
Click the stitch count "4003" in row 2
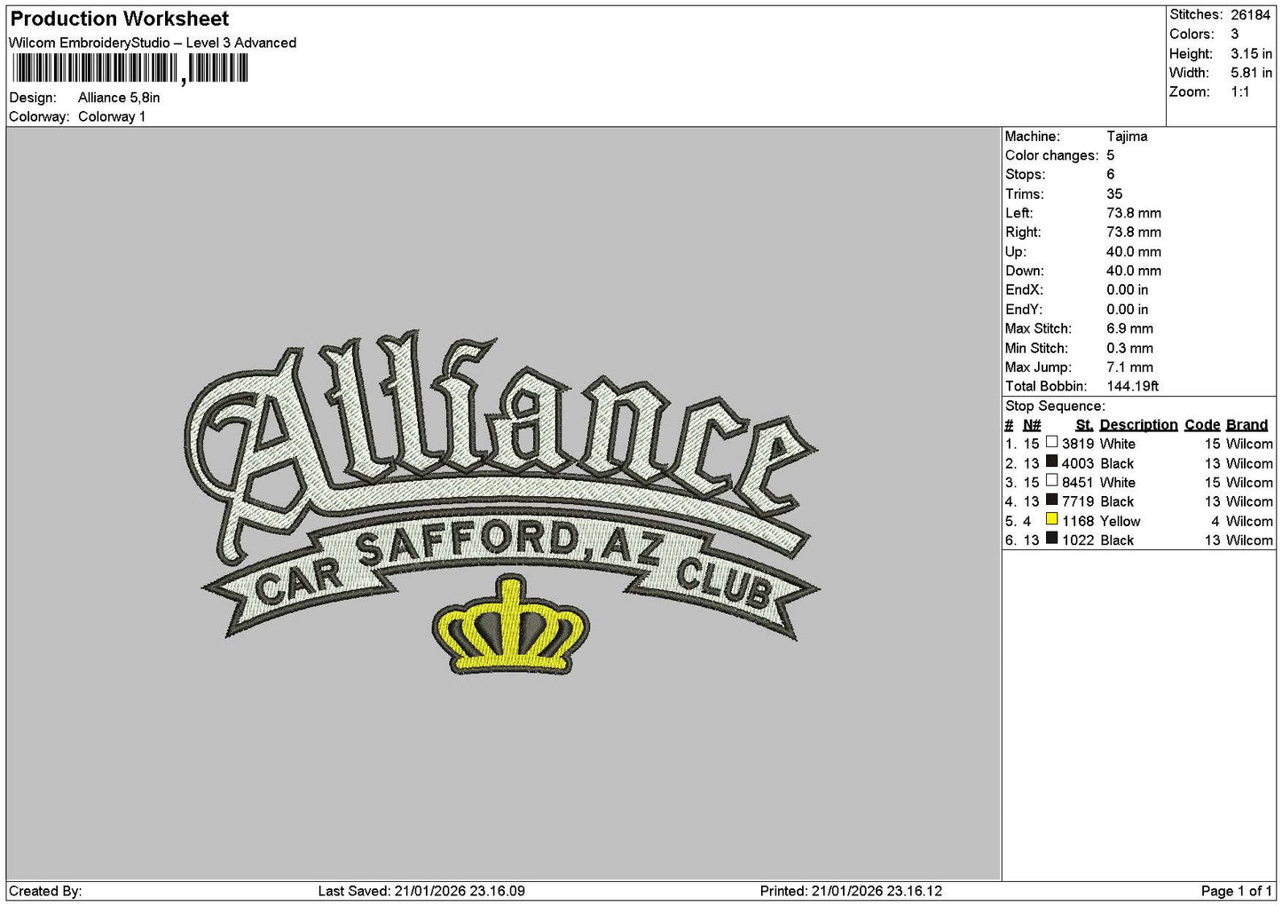tap(1077, 464)
